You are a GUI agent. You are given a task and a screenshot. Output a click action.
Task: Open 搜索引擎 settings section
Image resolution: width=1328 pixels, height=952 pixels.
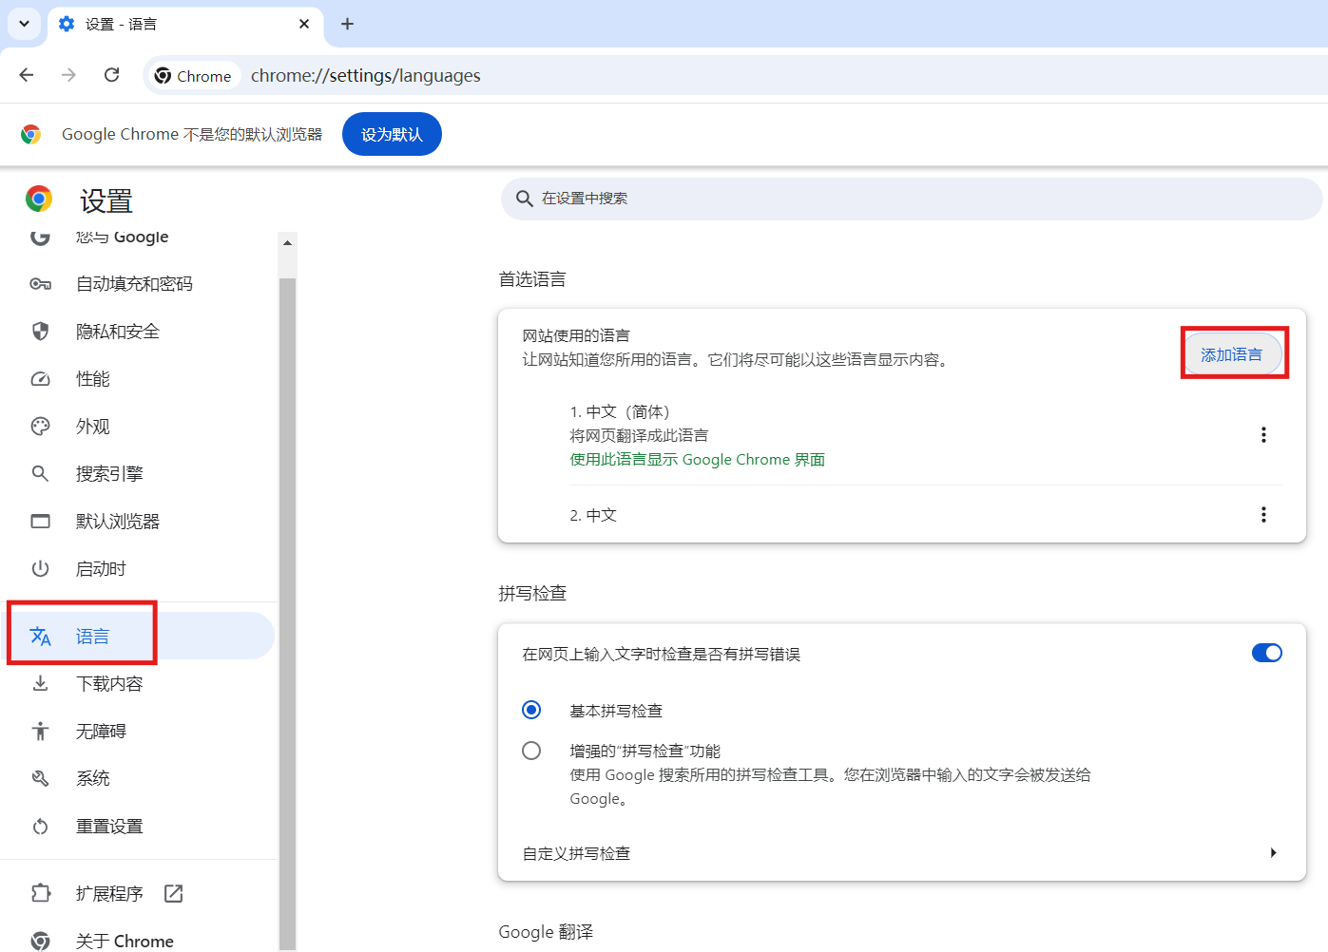coord(109,474)
